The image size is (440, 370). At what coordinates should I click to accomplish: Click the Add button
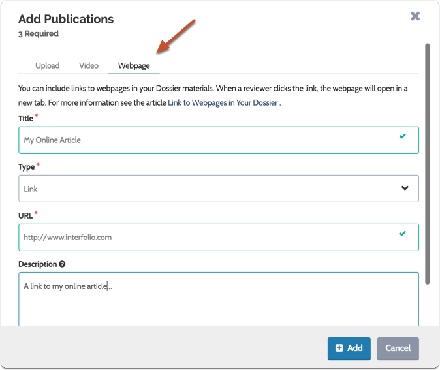pyautogui.click(x=349, y=348)
